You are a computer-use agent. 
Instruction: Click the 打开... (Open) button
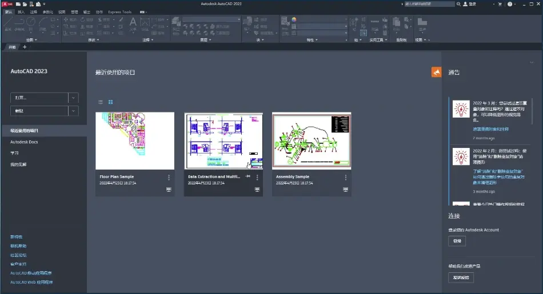[39, 98]
